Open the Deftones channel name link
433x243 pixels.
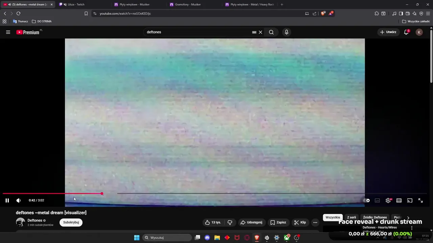point(35,220)
